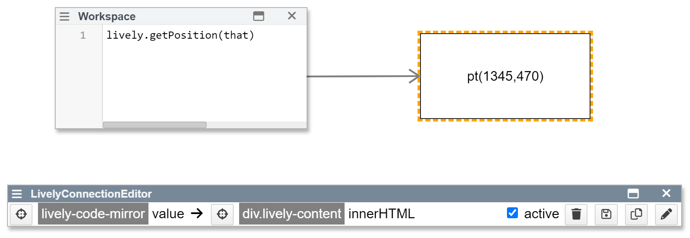This screenshot has height=238, width=690.
Task: Select the innerHTML target property
Action: click(x=381, y=214)
